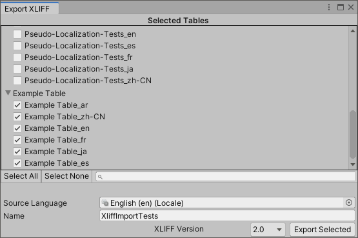Uncheck Example Table_zh-CN

(x=17, y=117)
